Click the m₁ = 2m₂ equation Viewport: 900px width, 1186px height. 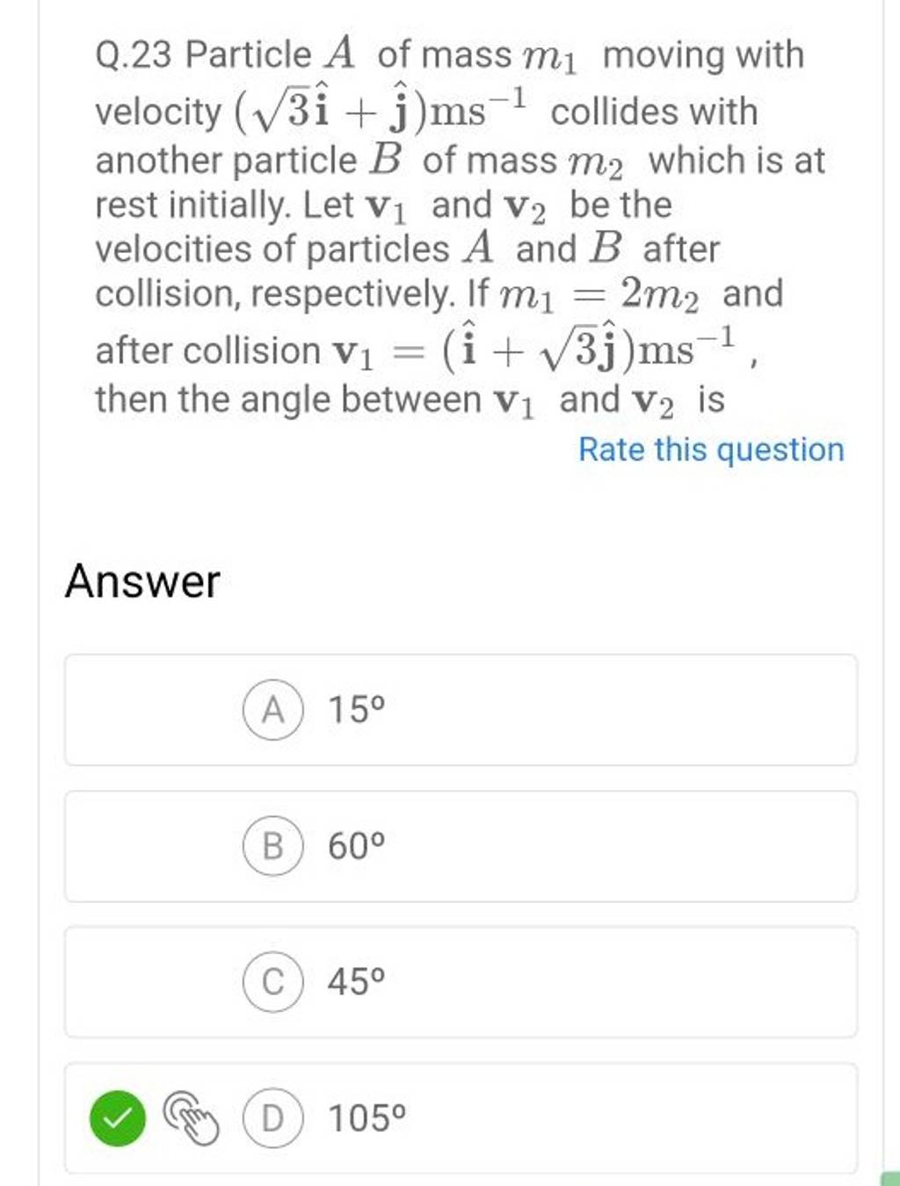pyautogui.click(x=599, y=296)
